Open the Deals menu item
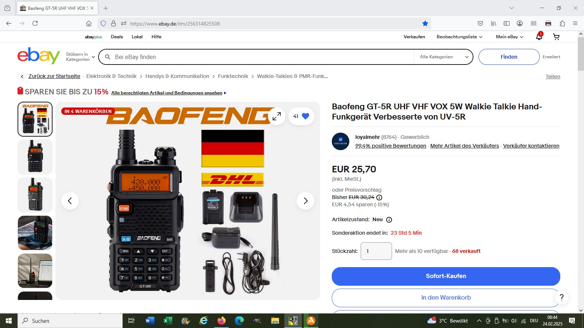Viewport: 584px width, 328px height. click(x=117, y=37)
